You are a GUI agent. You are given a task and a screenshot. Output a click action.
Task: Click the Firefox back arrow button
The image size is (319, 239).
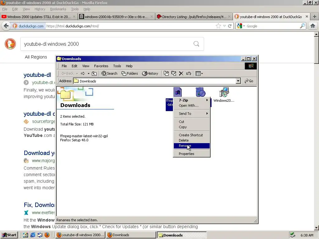[6, 26]
